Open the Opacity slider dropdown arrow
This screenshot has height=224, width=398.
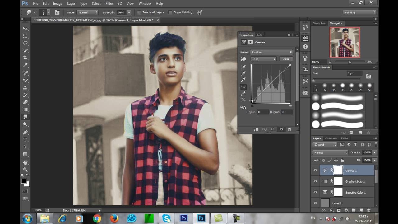[374, 152]
